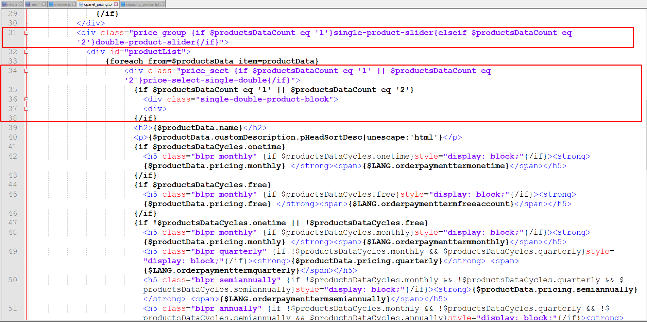The height and width of the screenshot is (322, 647).
Task: Click the disk icon on new 2 tab
Action: click(x=4, y=4)
